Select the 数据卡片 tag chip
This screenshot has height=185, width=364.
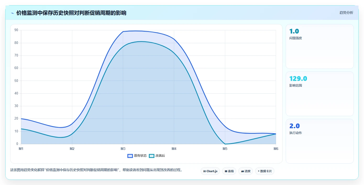pos(265,171)
